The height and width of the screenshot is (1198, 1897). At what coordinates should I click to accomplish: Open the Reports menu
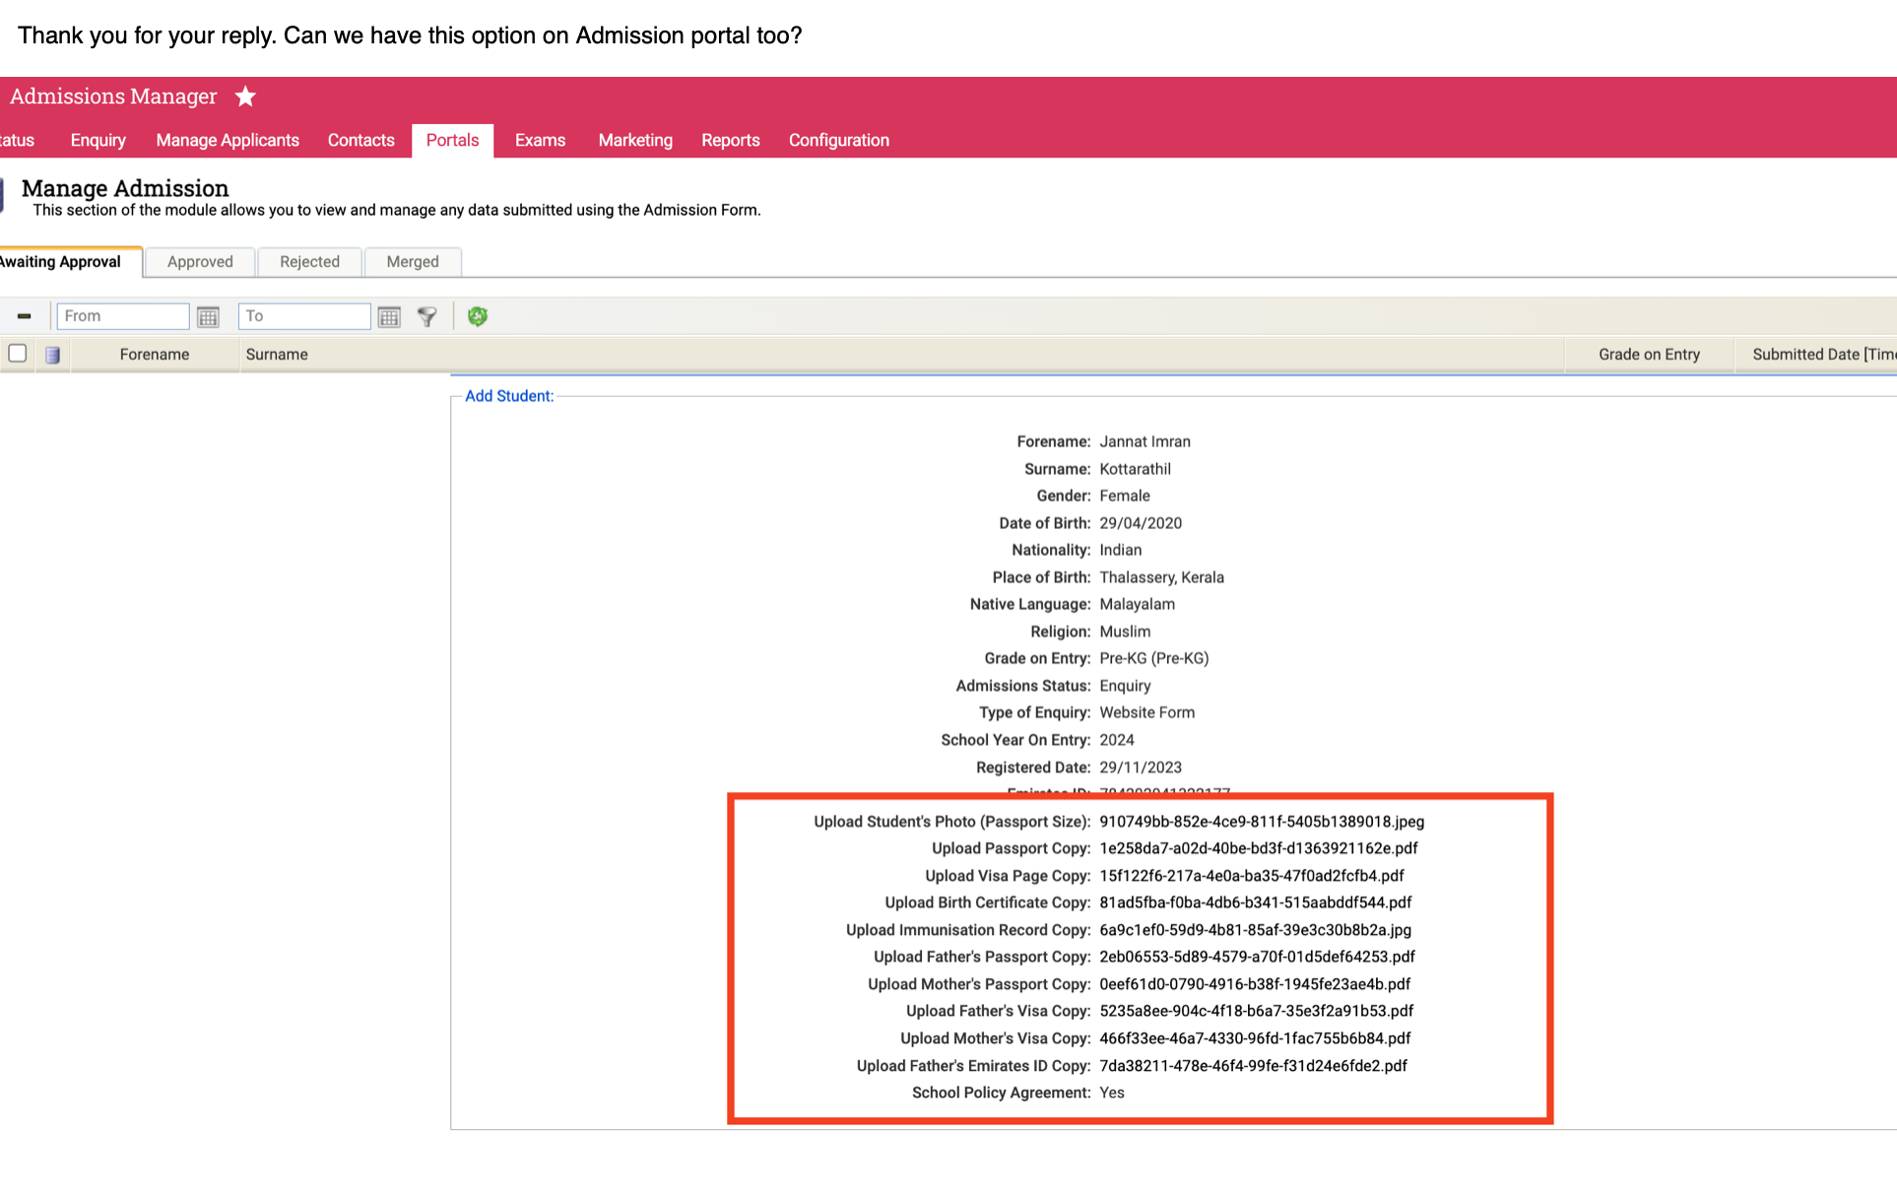(x=730, y=141)
